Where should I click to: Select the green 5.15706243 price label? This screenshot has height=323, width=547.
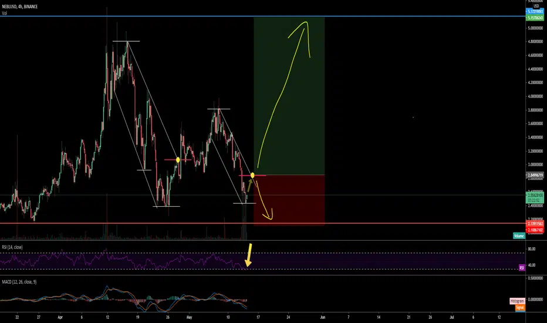[535, 18]
